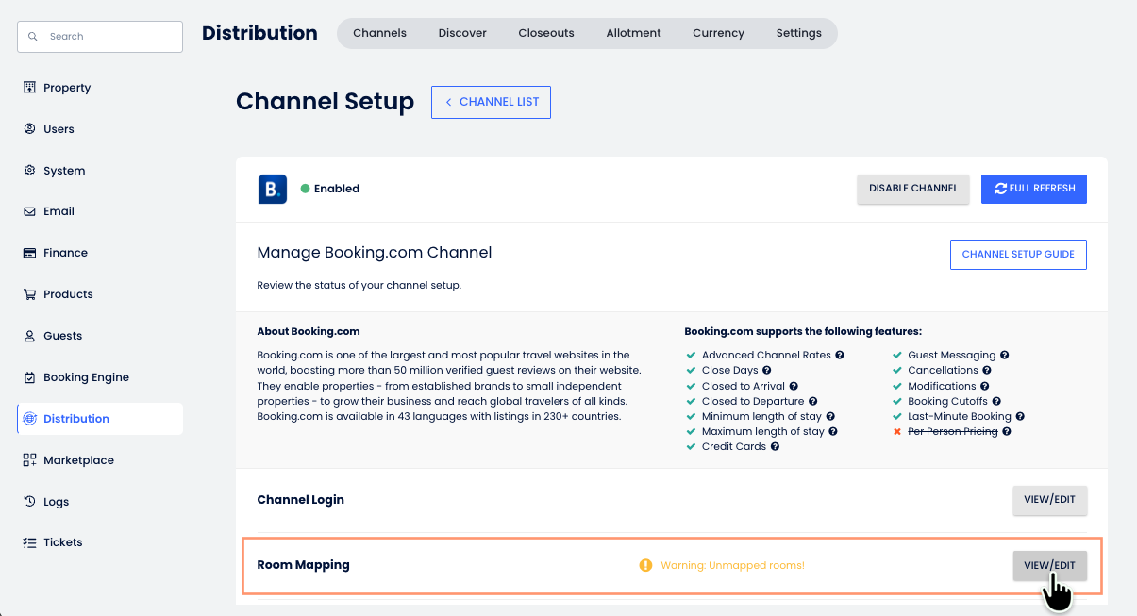Click the 'About Booking.com' heading text

(308, 332)
